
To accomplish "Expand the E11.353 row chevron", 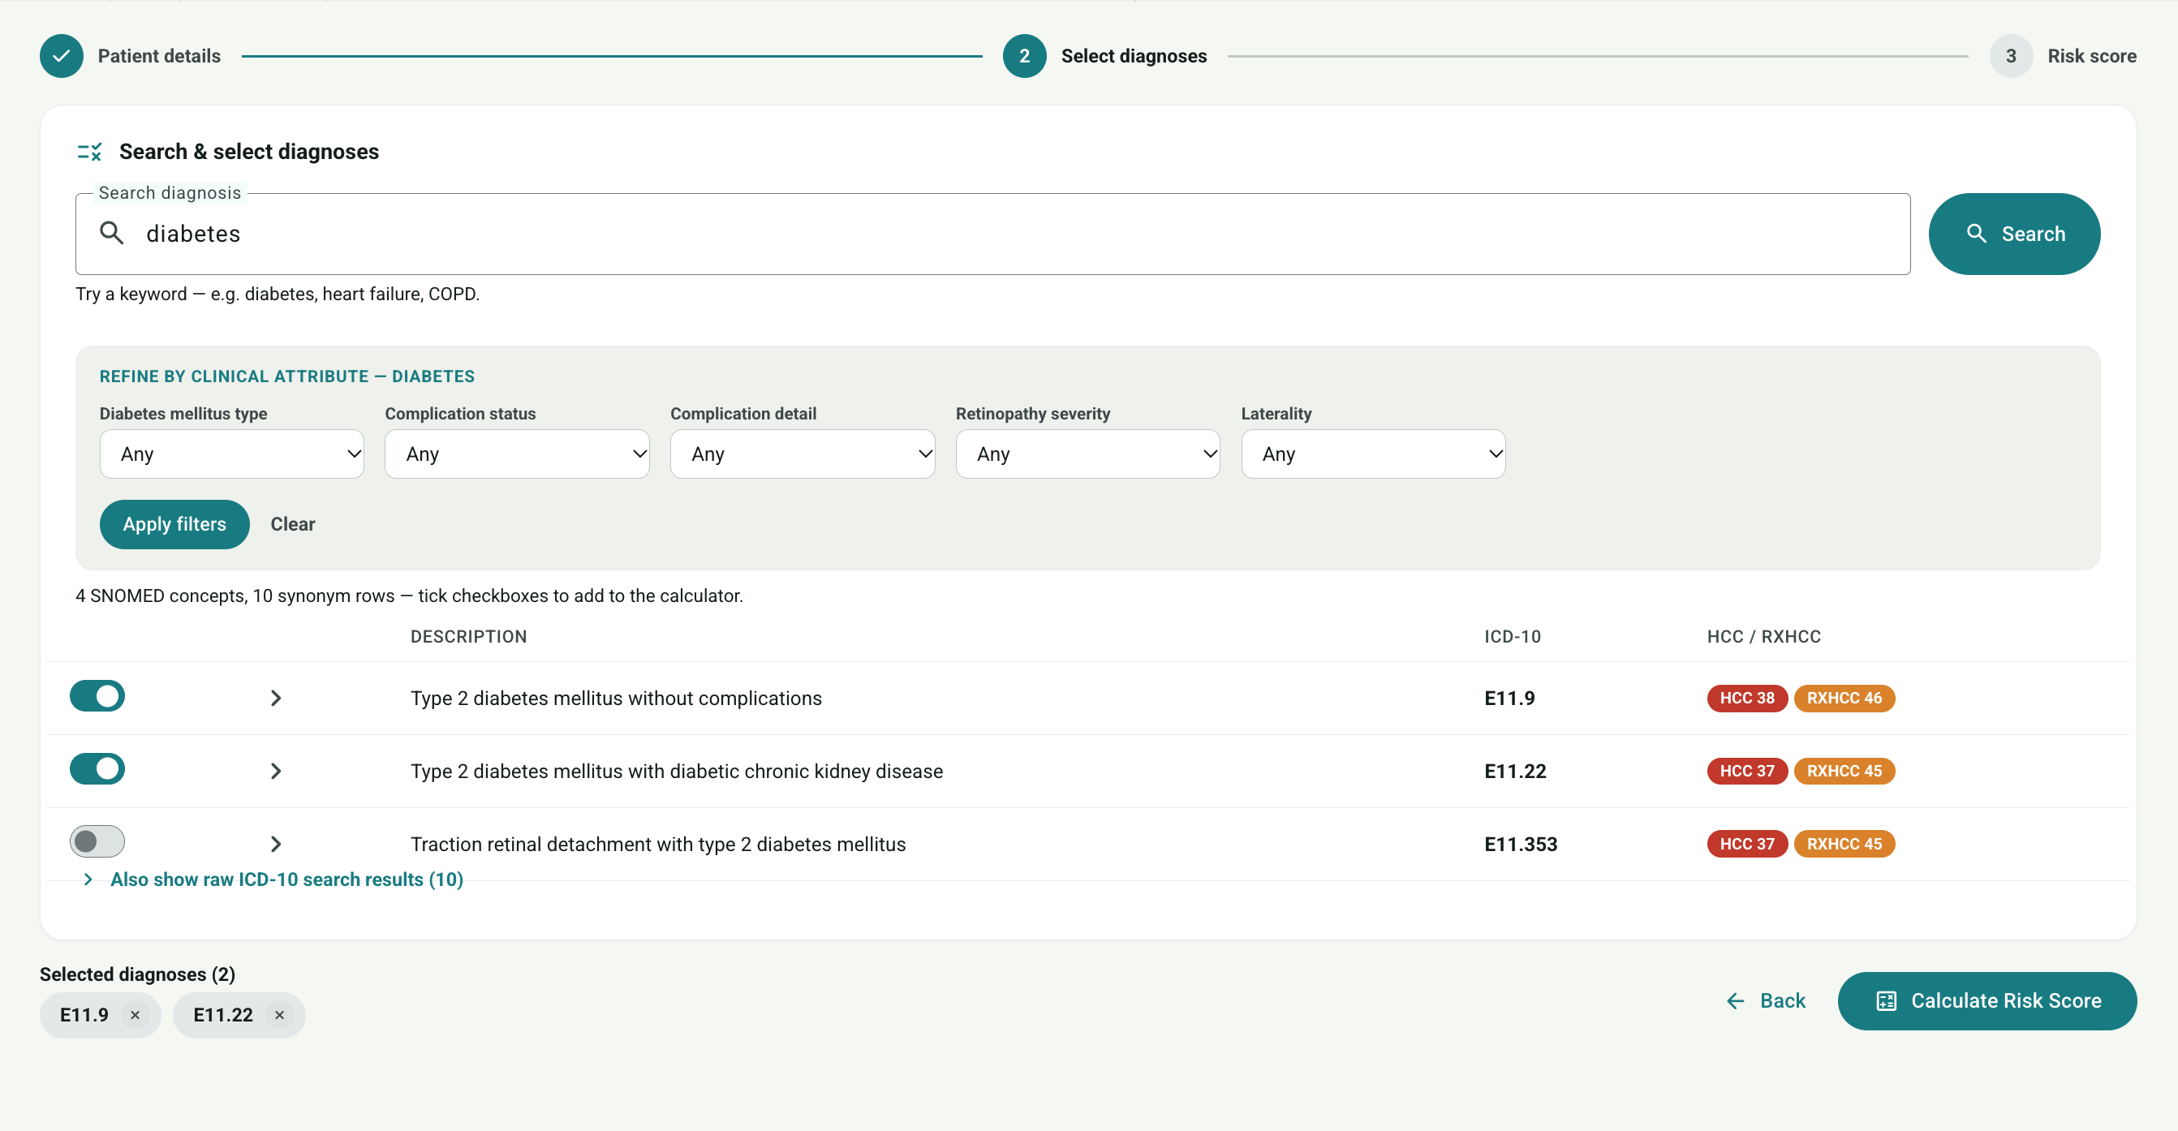I will (x=276, y=843).
